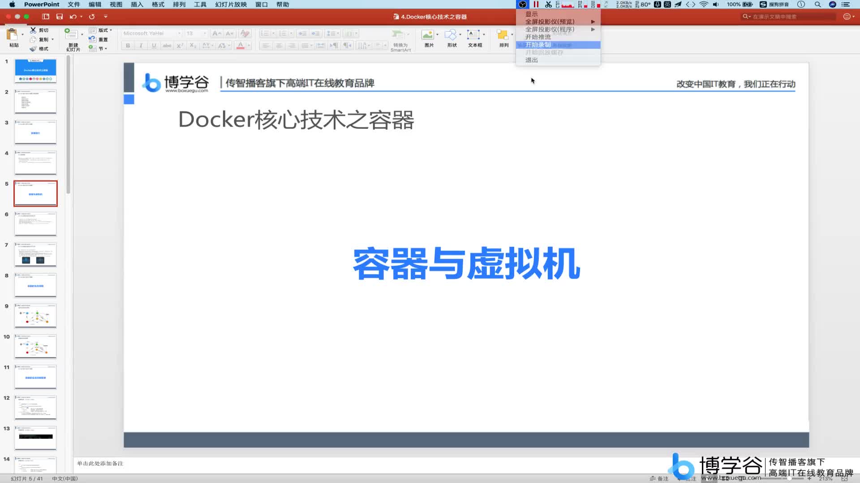
Task: Click 中文(中国) language in status bar
Action: (65, 479)
